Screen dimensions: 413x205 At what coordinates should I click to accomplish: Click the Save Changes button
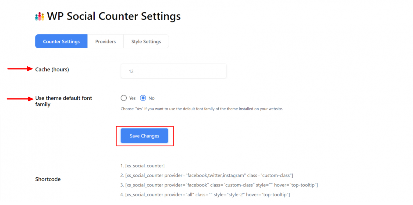point(144,136)
